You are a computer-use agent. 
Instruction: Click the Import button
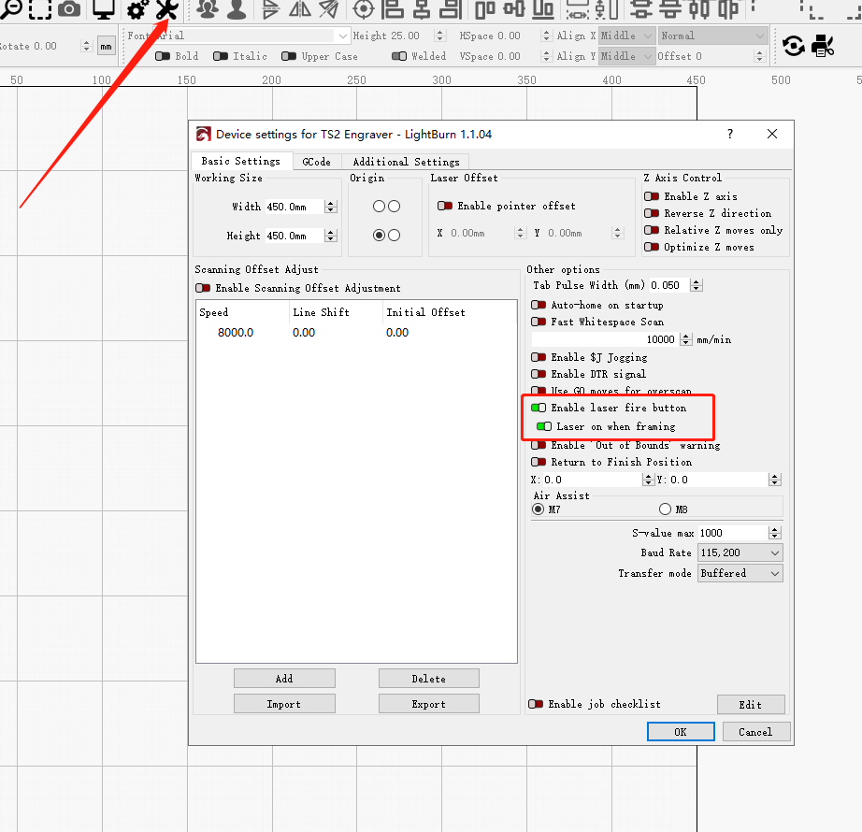(x=284, y=704)
